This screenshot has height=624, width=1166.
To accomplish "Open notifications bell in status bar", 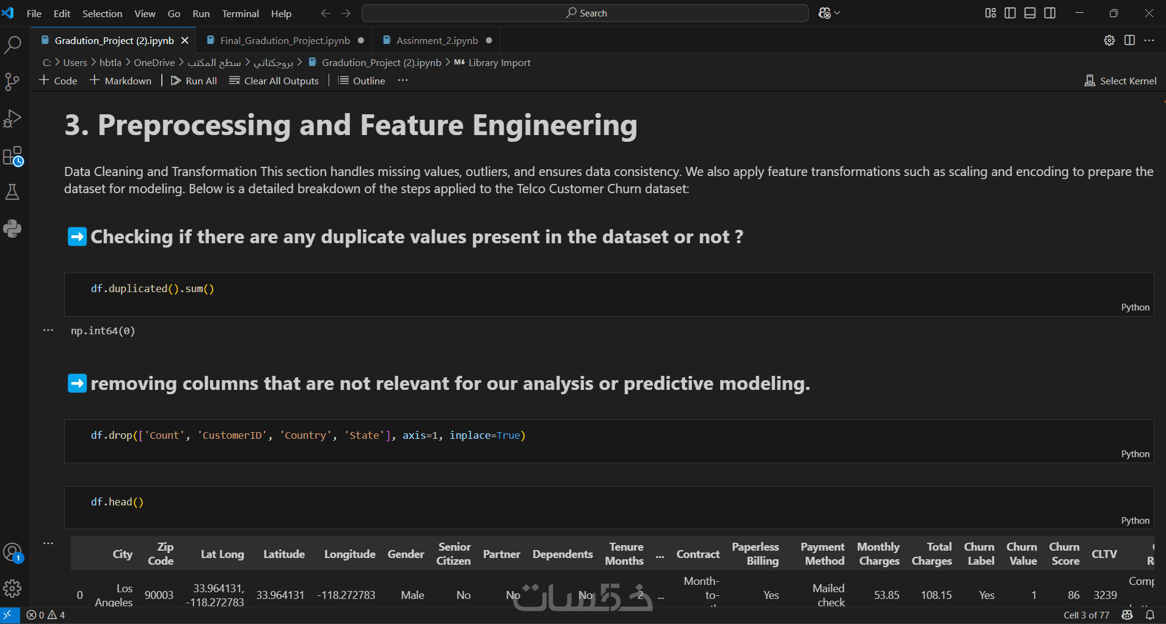I will [1150, 615].
